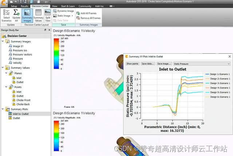Collapse the Summary Plots tree node

(3, 109)
